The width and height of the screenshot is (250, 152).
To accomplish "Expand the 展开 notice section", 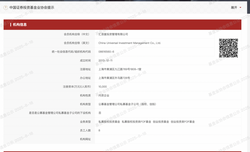I will pos(236,7).
